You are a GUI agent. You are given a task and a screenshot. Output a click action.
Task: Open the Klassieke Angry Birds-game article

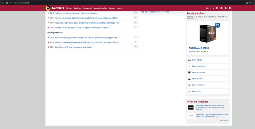point(87,23)
